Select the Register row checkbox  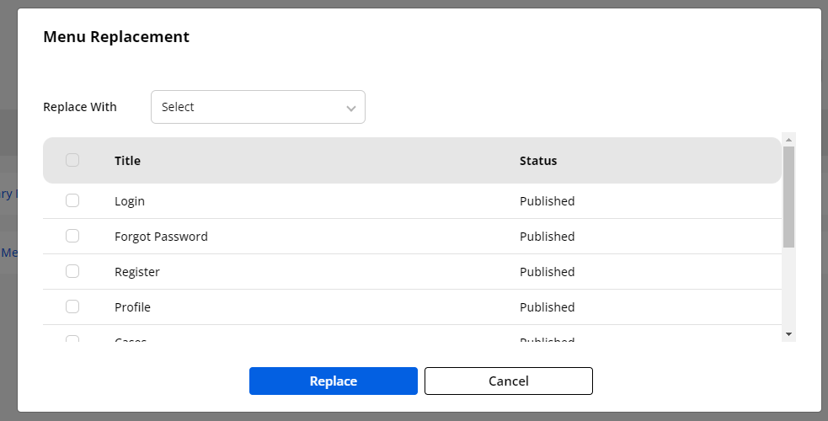[72, 271]
